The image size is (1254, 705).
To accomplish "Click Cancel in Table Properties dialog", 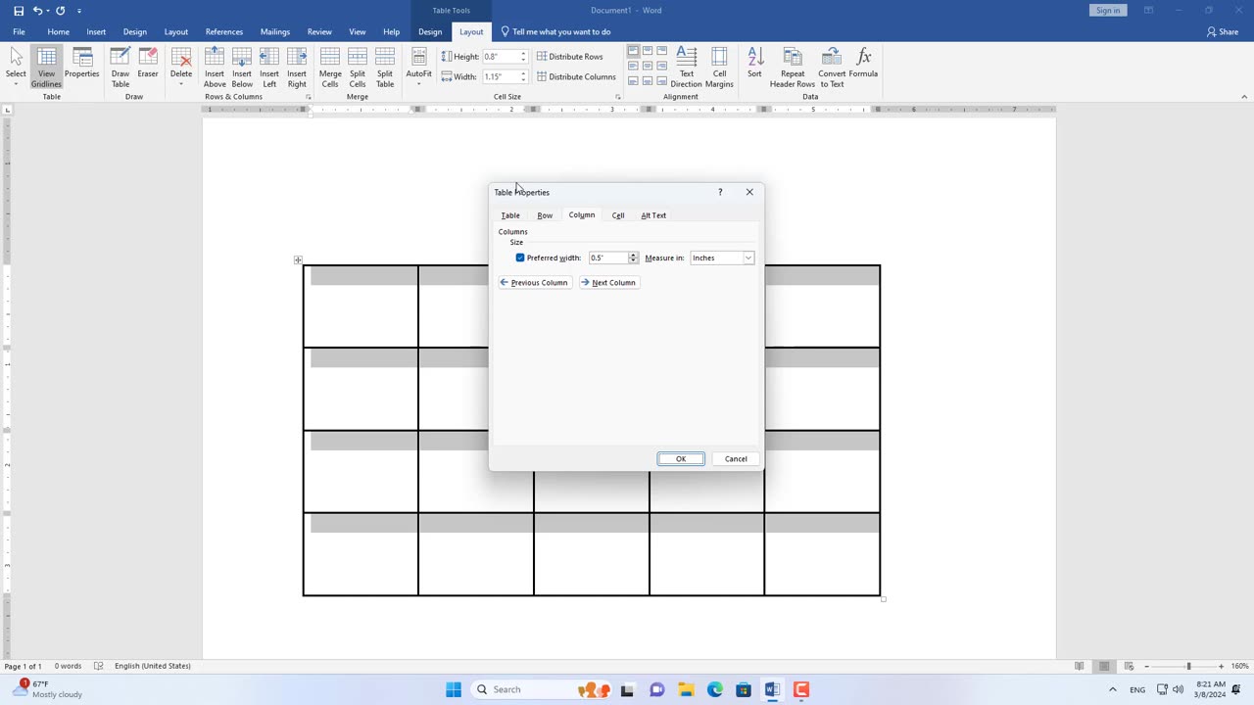I will tap(736, 458).
